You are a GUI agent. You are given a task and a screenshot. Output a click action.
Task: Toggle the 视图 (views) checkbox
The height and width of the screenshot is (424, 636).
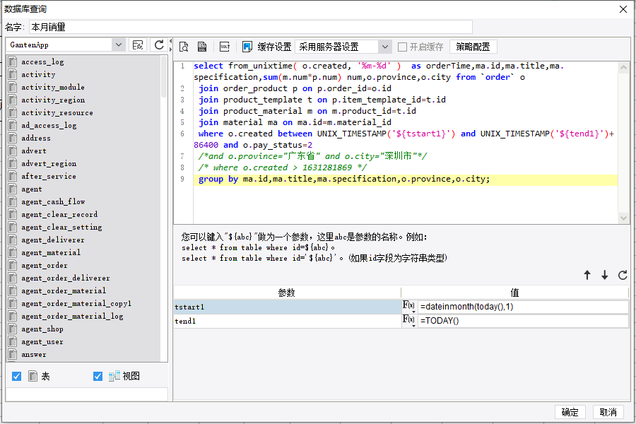click(x=98, y=377)
